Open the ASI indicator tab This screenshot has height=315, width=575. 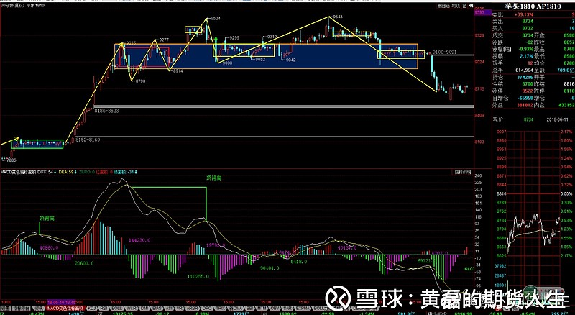169,308
